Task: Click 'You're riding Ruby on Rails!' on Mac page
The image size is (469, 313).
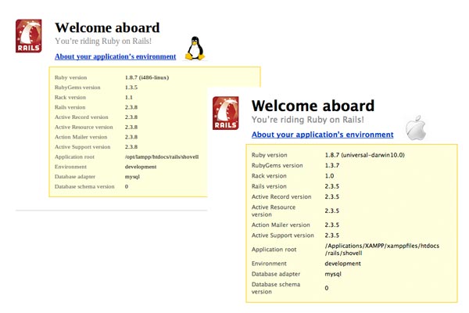Action: coord(308,120)
